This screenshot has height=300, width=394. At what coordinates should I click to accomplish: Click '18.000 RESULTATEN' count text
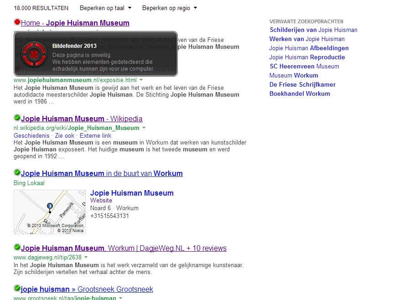tap(41, 8)
